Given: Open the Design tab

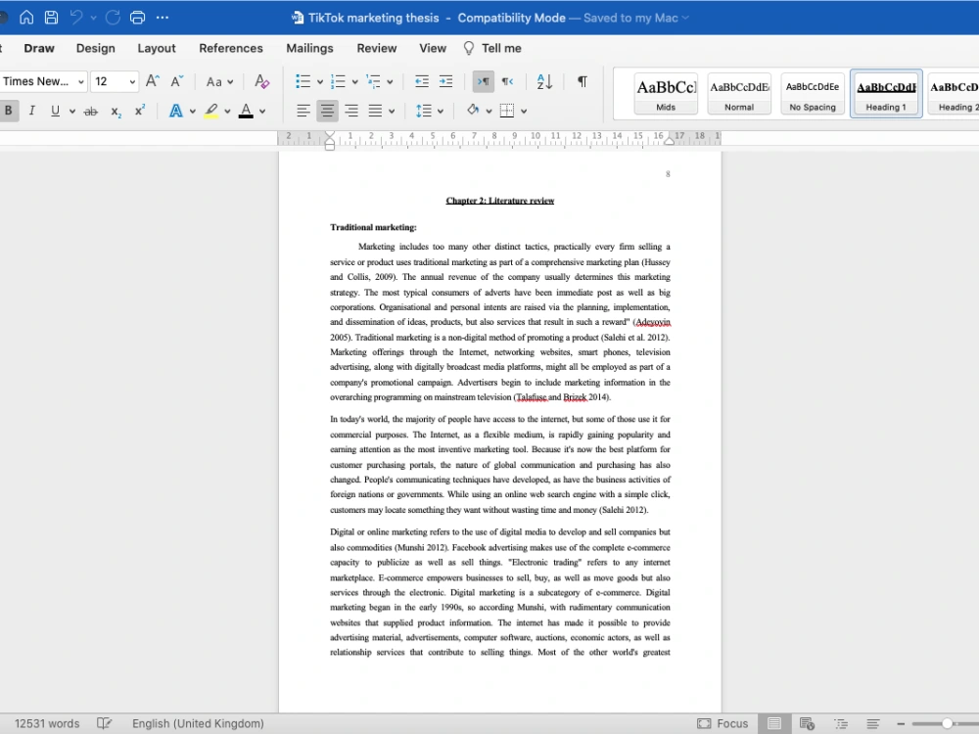Looking at the screenshot, I should click(x=96, y=48).
